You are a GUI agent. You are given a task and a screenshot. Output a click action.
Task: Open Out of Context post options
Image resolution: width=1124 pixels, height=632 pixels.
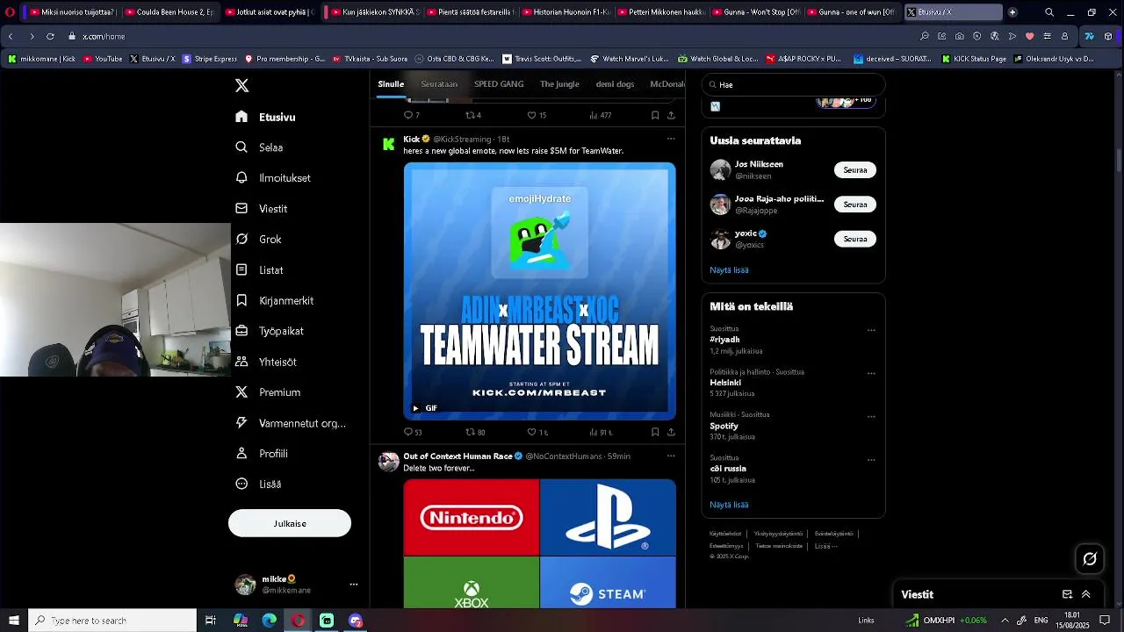coord(671,456)
